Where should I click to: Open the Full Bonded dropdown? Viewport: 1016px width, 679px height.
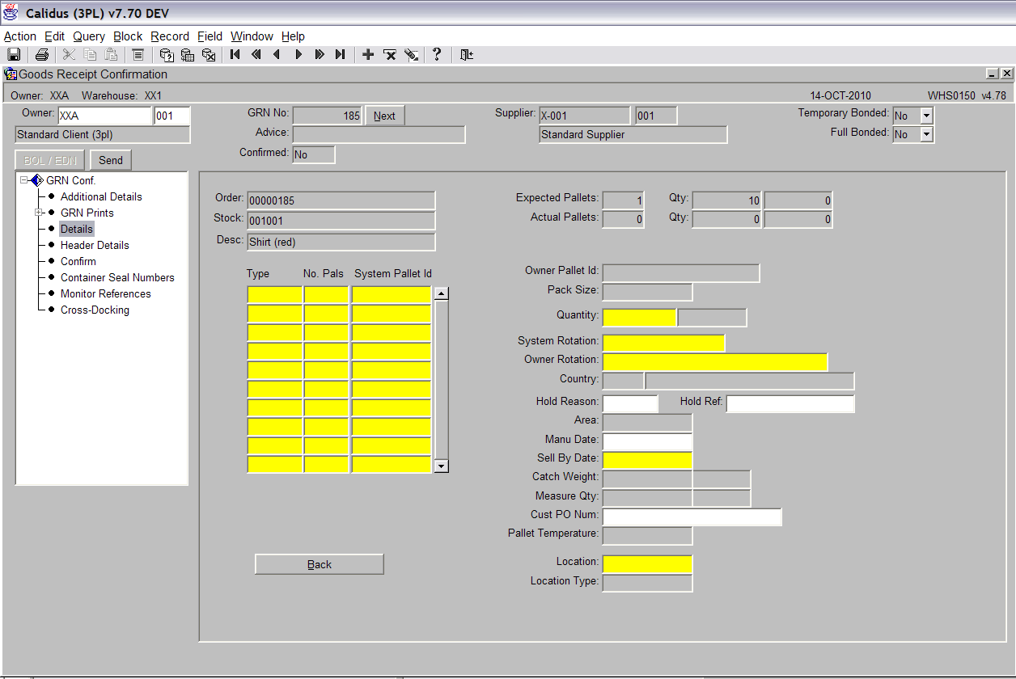(x=927, y=135)
